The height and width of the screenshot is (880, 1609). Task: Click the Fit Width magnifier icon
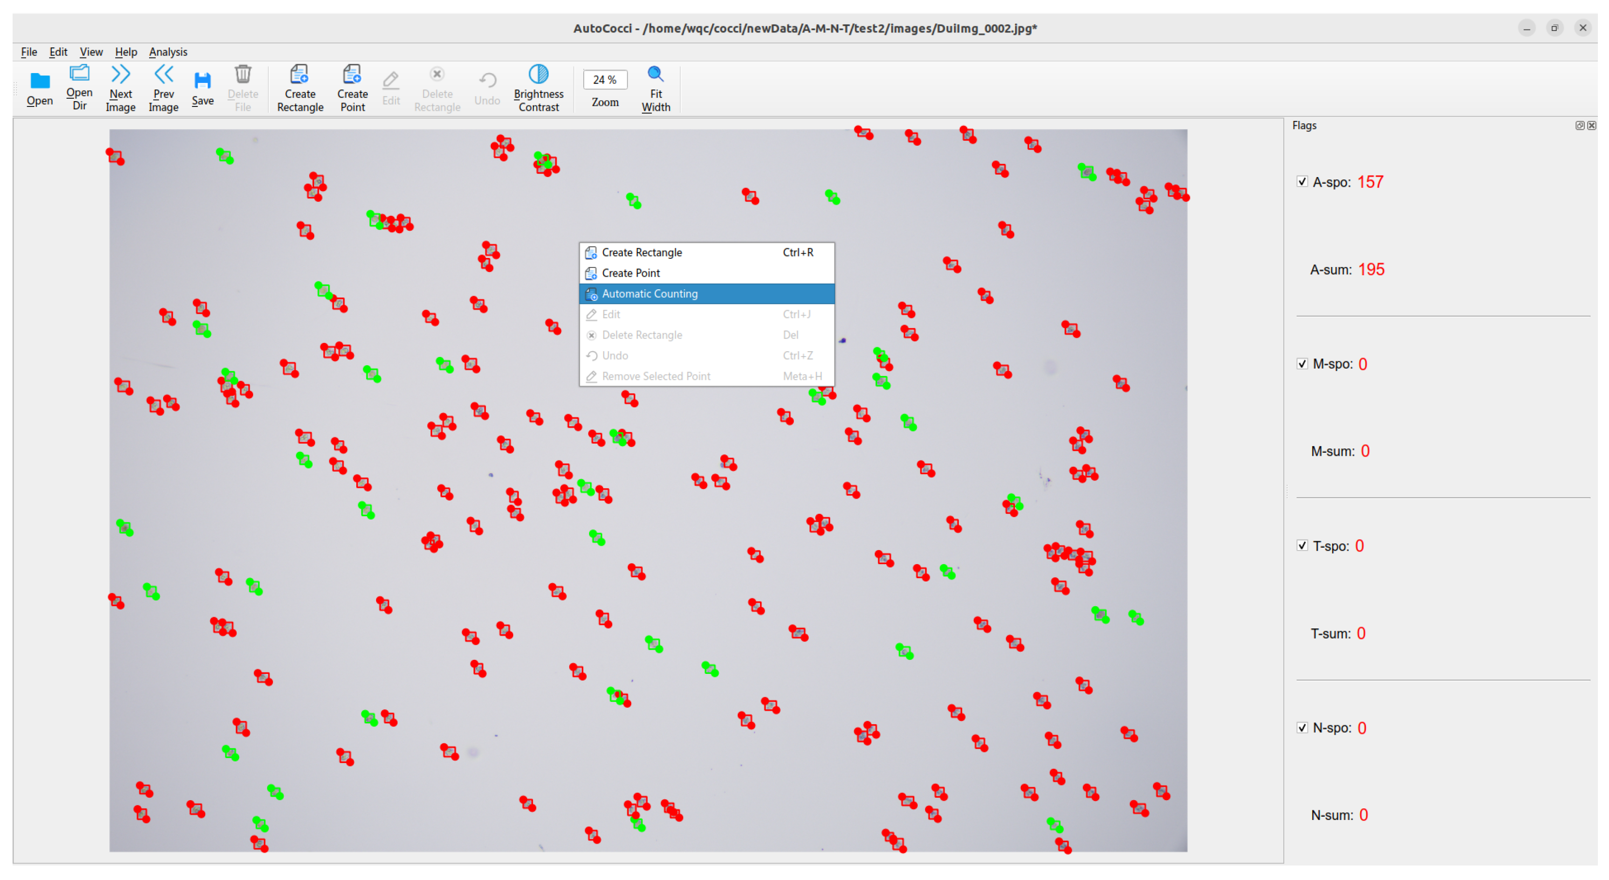click(x=655, y=75)
